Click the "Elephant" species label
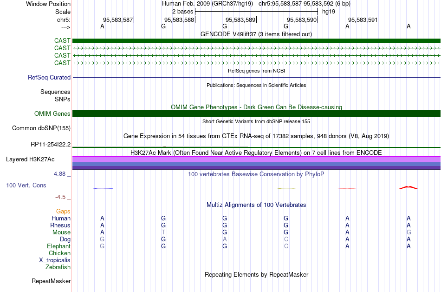Image resolution: width=441 pixels, height=292 pixels. tap(58, 246)
